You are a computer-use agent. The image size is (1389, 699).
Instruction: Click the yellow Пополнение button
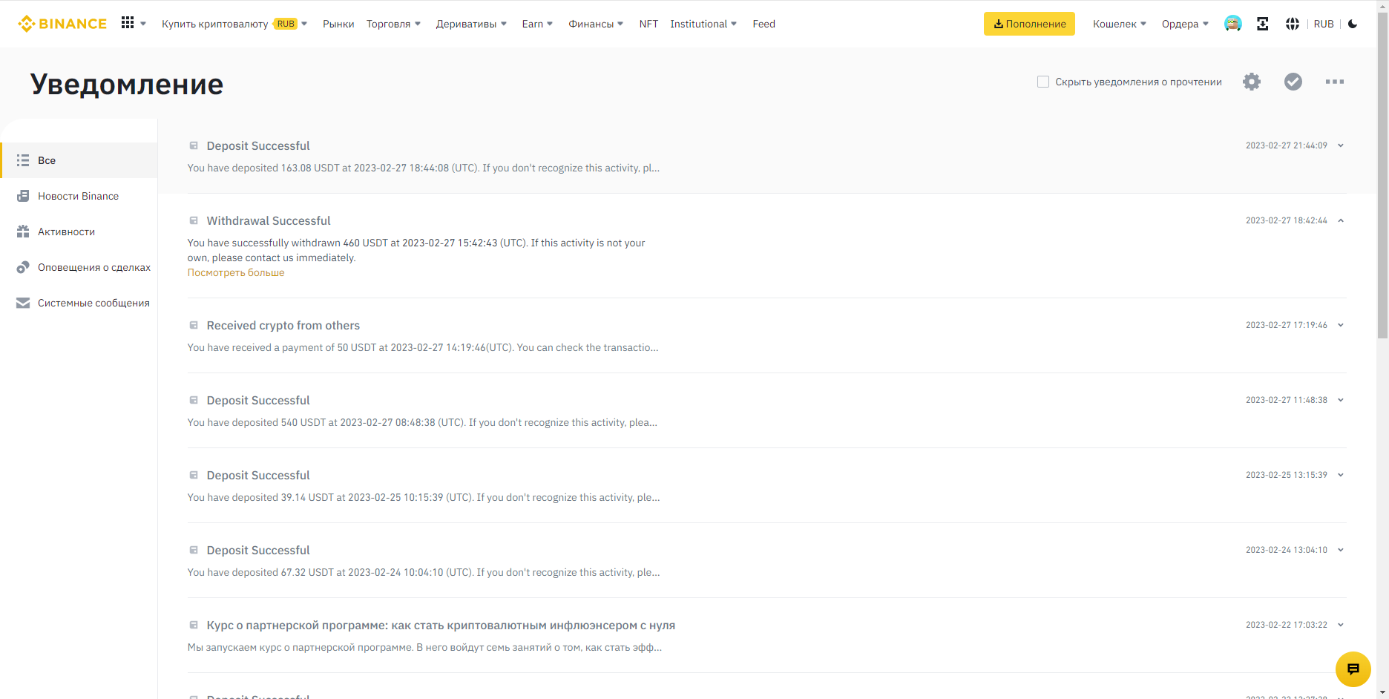coord(1029,24)
